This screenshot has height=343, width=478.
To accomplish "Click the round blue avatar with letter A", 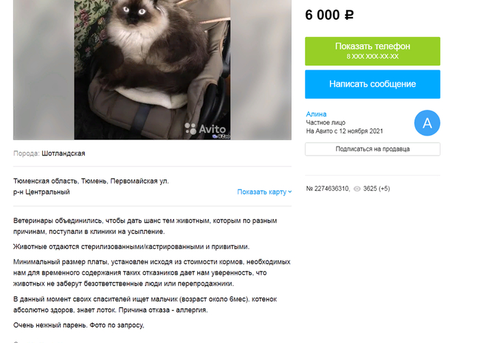I will pyautogui.click(x=427, y=123).
